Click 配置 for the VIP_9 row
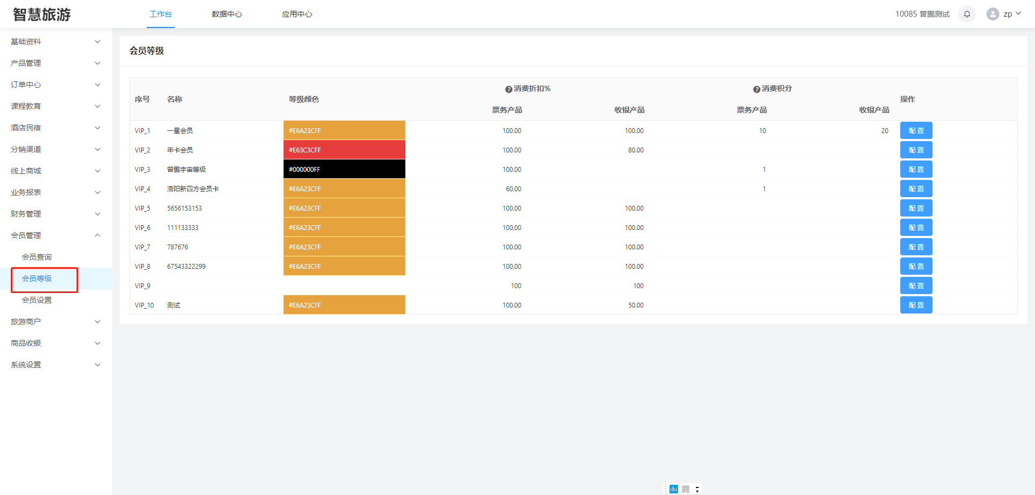 [916, 285]
